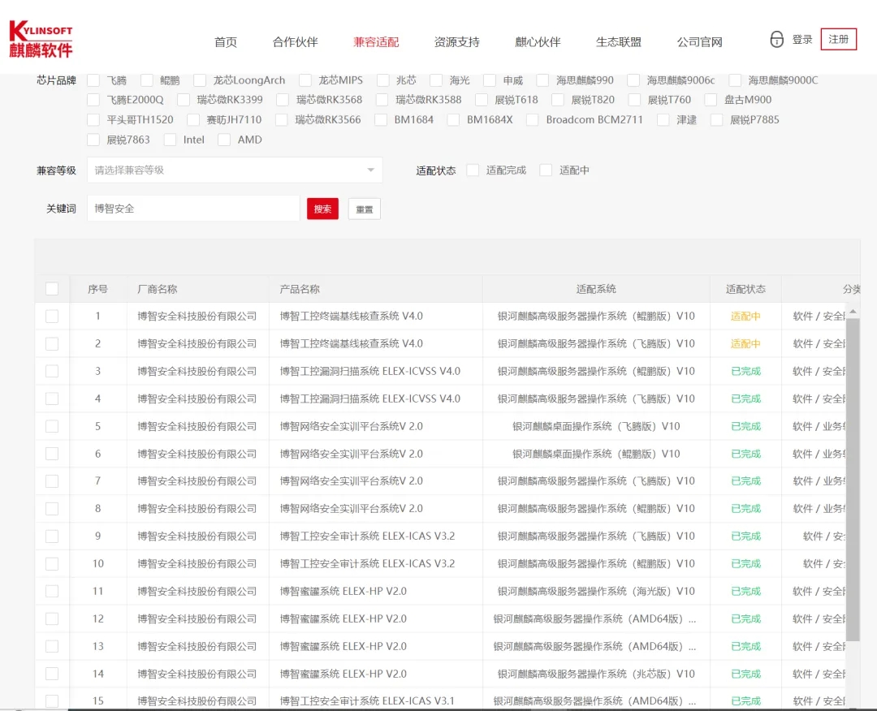The width and height of the screenshot is (877, 711).
Task: Tick the 瑞芯微RK3588 checkbox
Action: (x=382, y=100)
